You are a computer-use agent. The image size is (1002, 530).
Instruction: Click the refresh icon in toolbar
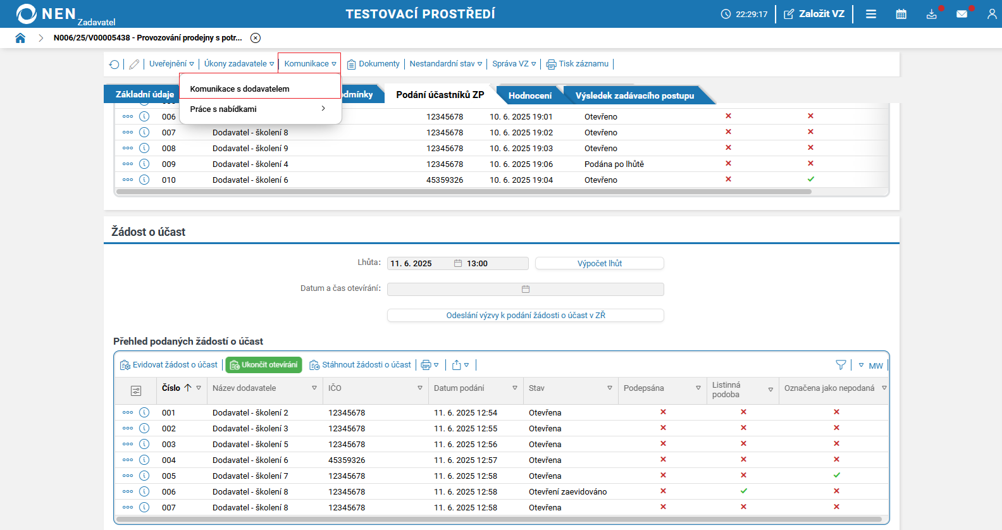tap(114, 64)
